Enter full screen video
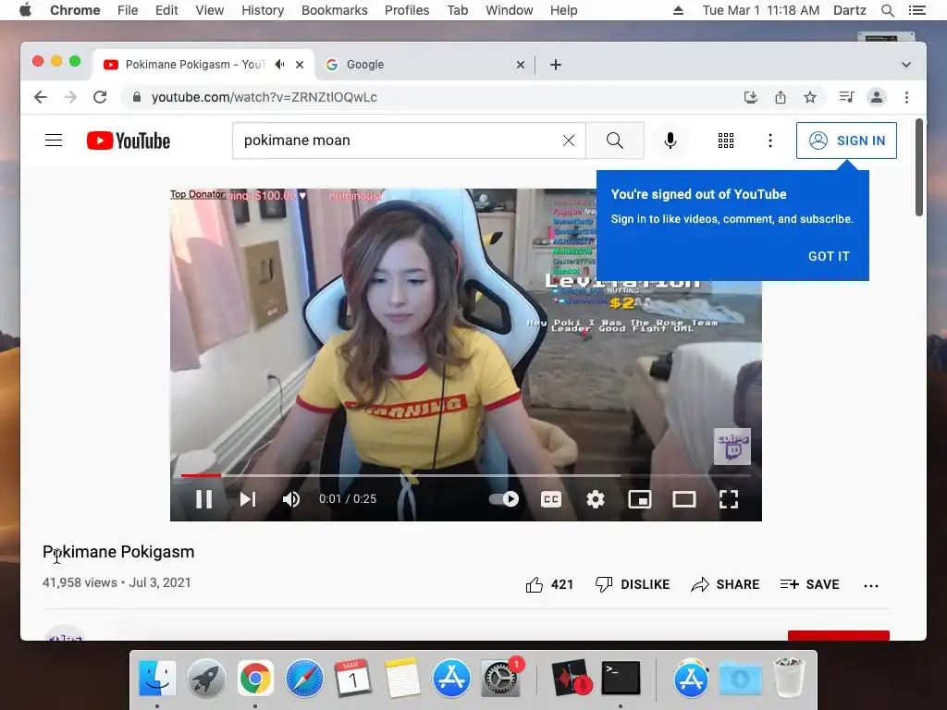The image size is (947, 710). [729, 499]
